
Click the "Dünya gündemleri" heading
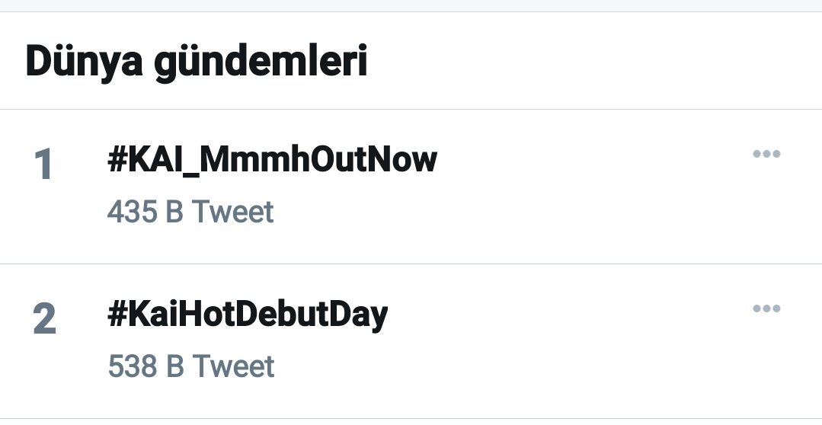point(197,62)
